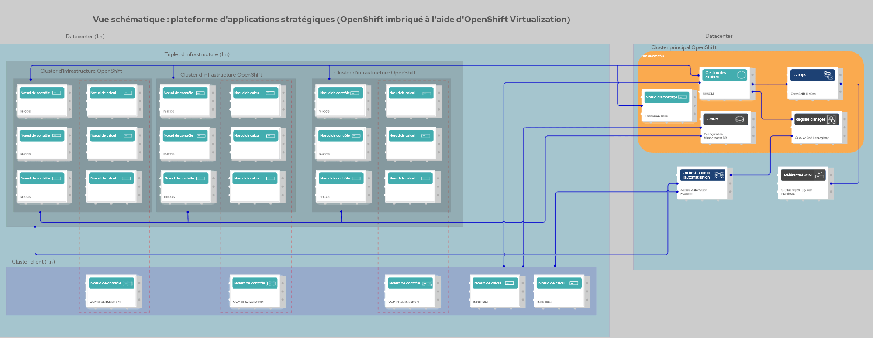Select the 'Référentiel SCM' header label
The image size is (873, 338).
[x=798, y=175]
